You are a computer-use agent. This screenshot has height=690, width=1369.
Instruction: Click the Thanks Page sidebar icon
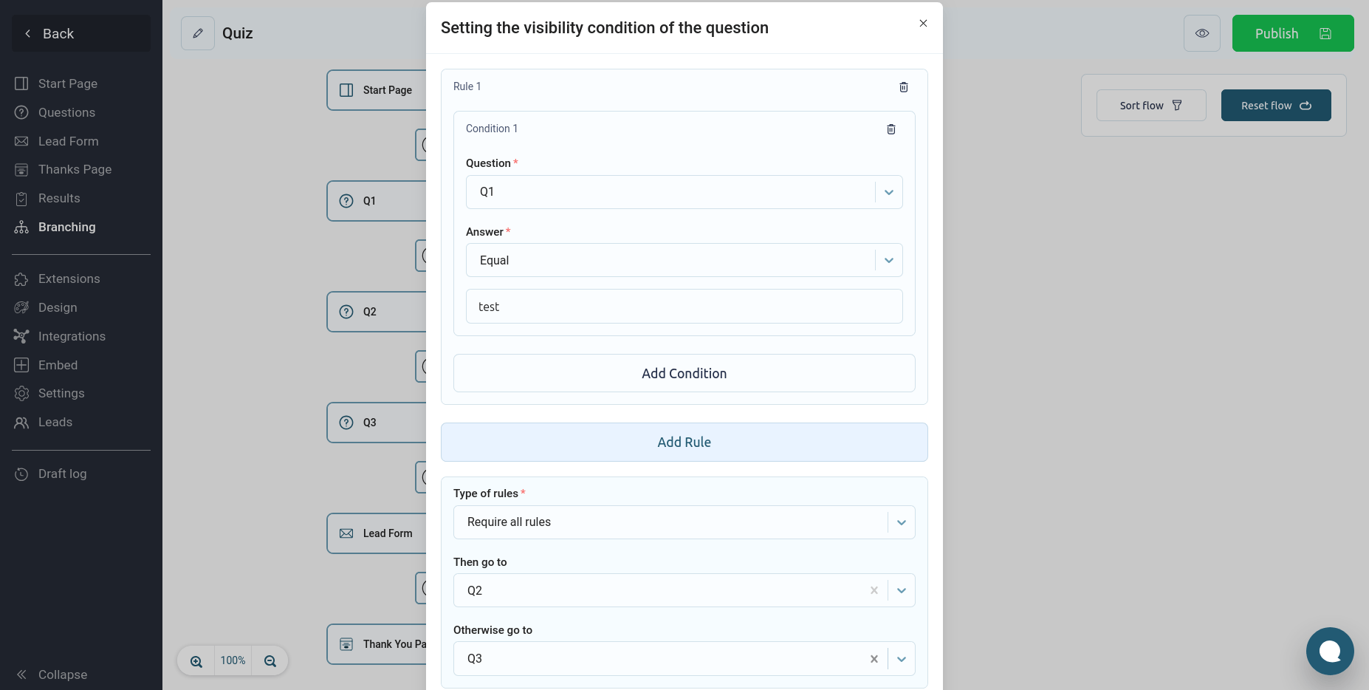(21, 170)
